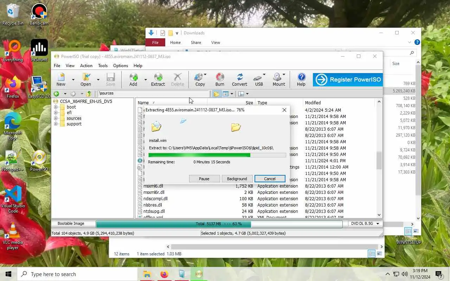Open the Visual Studio Code desktop icon
This screenshot has height=281, width=450.
13,199
